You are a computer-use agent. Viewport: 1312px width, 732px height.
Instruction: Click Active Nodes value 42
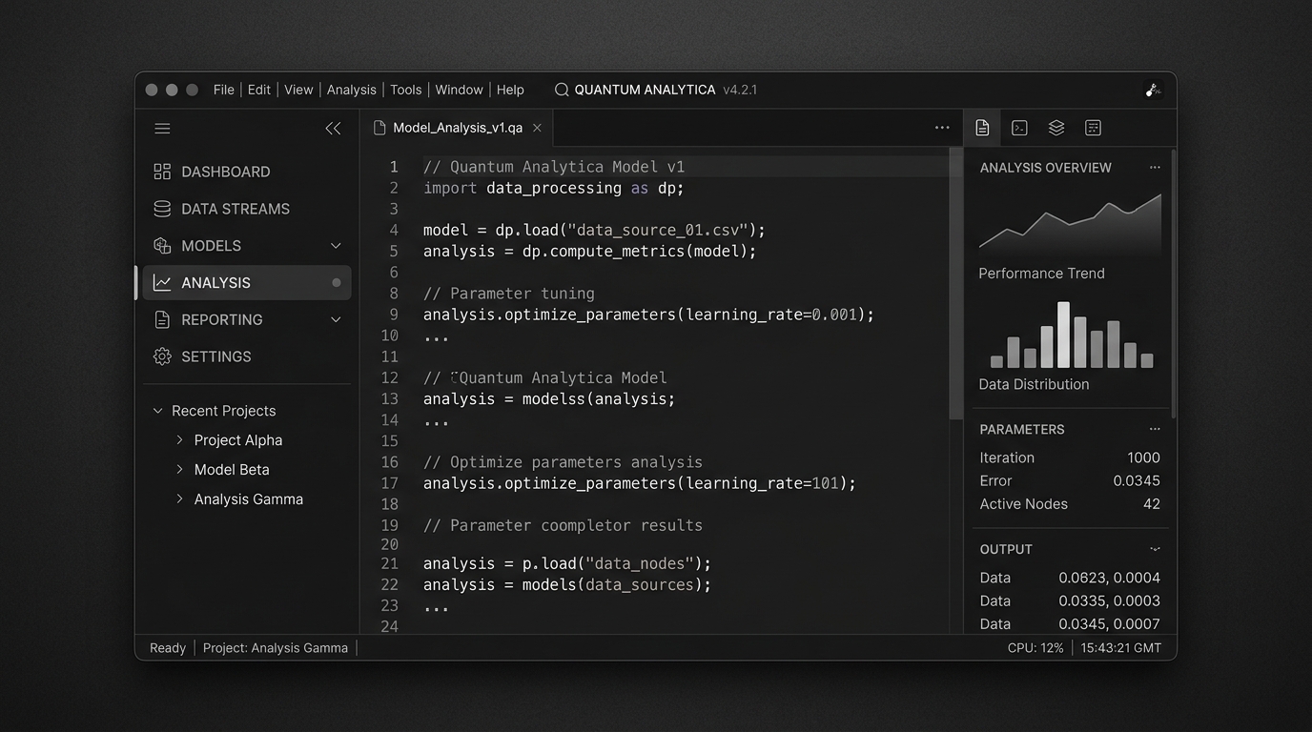coord(1152,504)
